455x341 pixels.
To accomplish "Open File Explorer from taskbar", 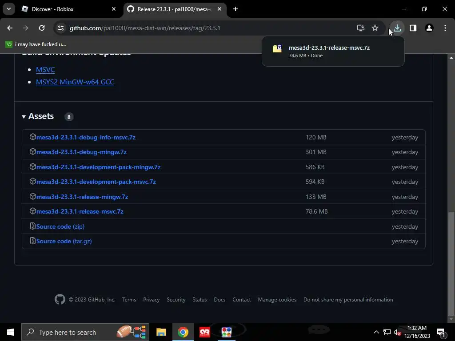I will (x=161, y=332).
